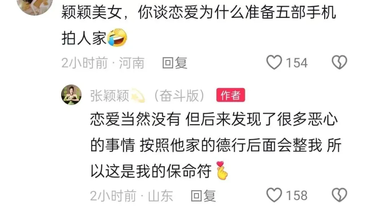Viewport: 367px width, 218px height.
Task: Tap broken-heart dislike on the Henan comment
Action: (339, 63)
